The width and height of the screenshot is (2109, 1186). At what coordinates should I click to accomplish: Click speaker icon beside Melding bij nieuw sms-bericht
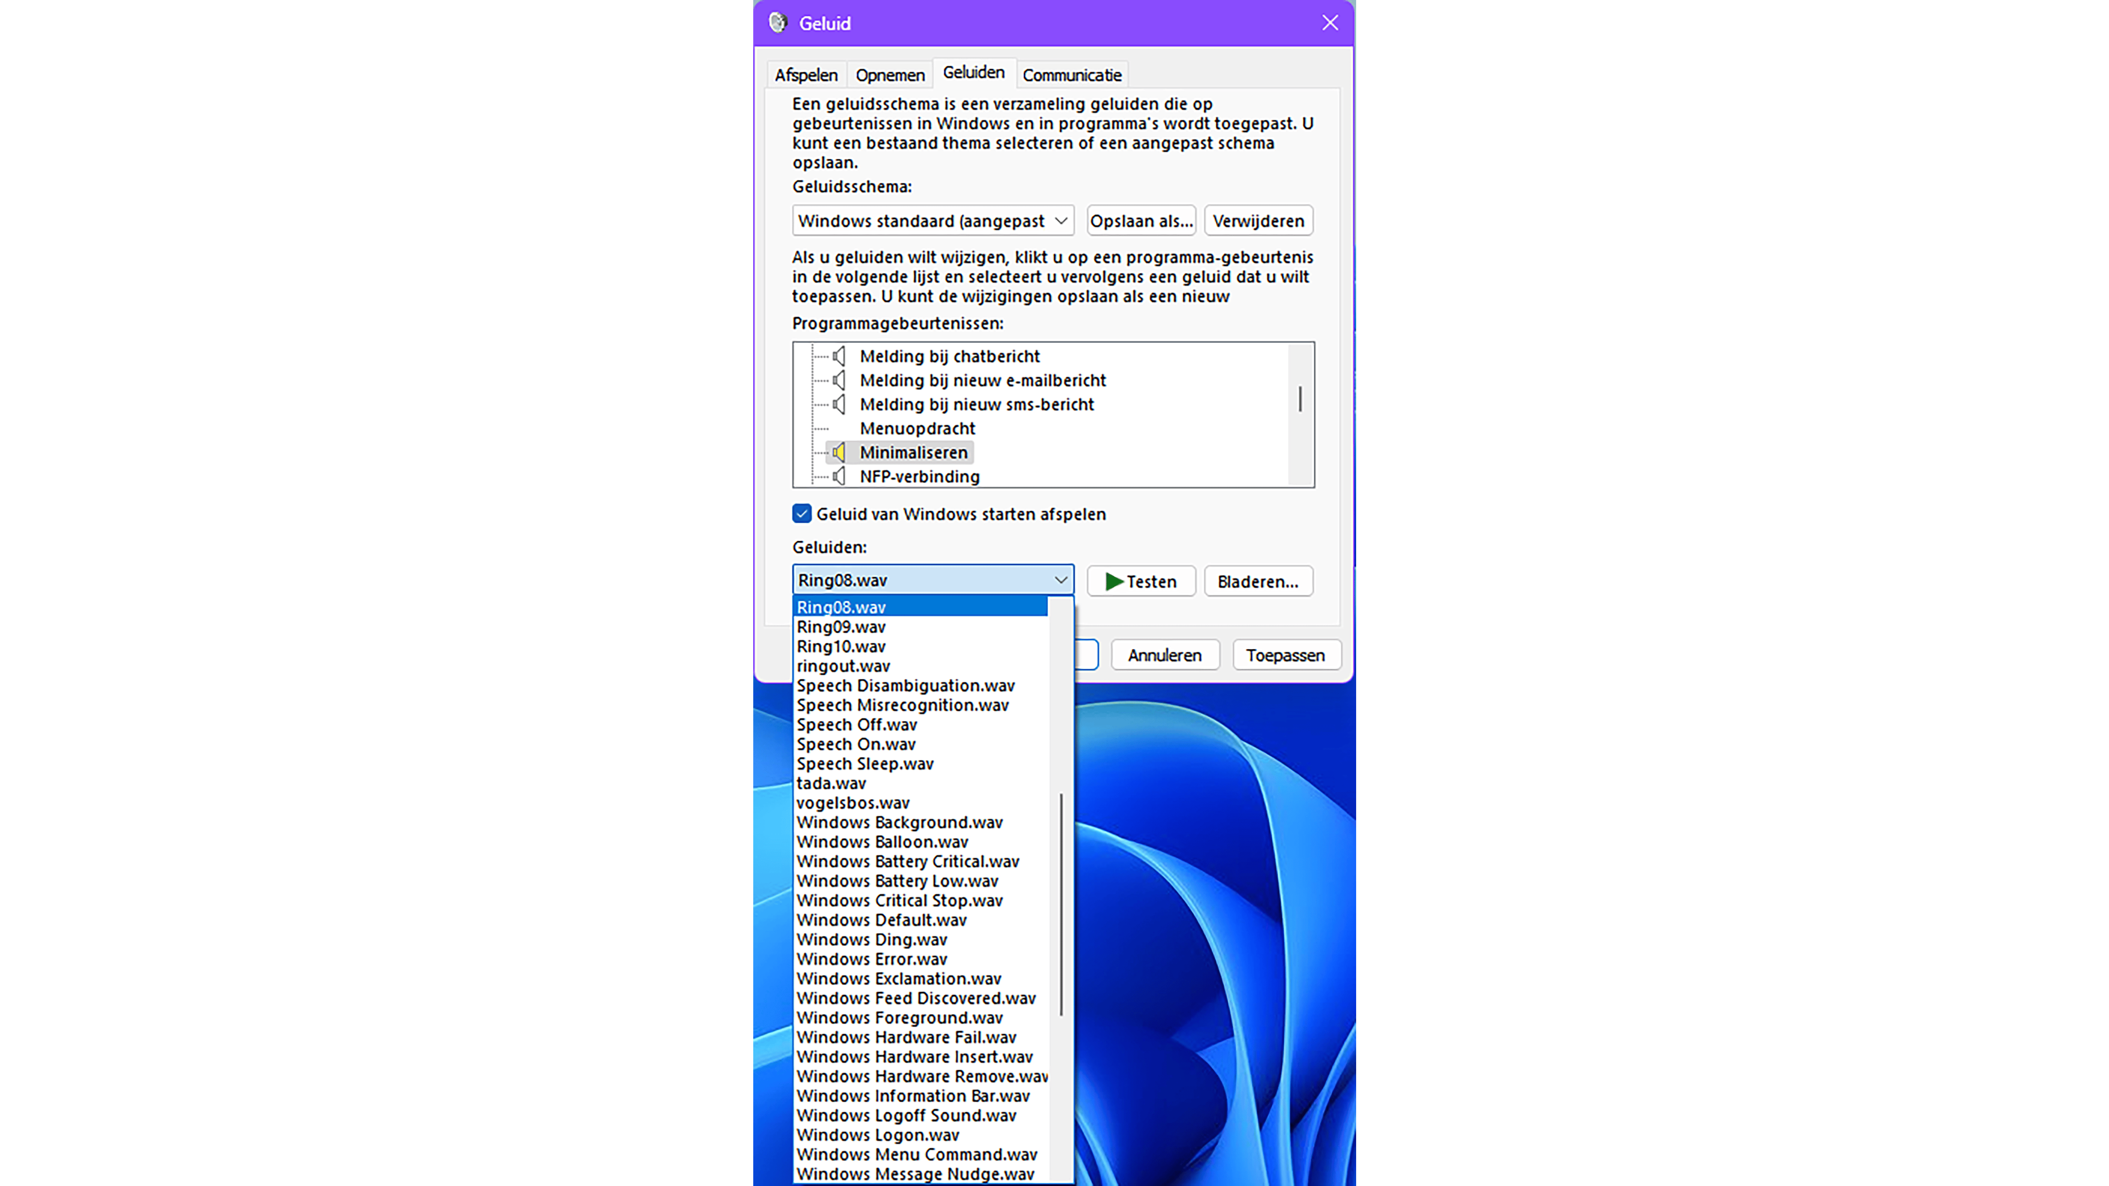pos(838,404)
